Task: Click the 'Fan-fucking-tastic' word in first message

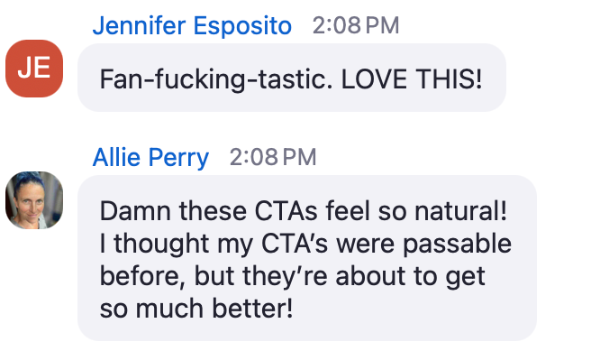Action: click(x=216, y=79)
